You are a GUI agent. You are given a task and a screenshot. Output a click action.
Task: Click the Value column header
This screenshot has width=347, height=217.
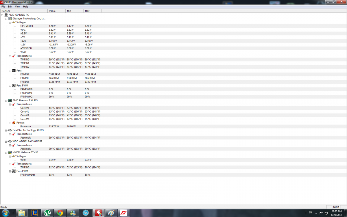click(x=56, y=11)
